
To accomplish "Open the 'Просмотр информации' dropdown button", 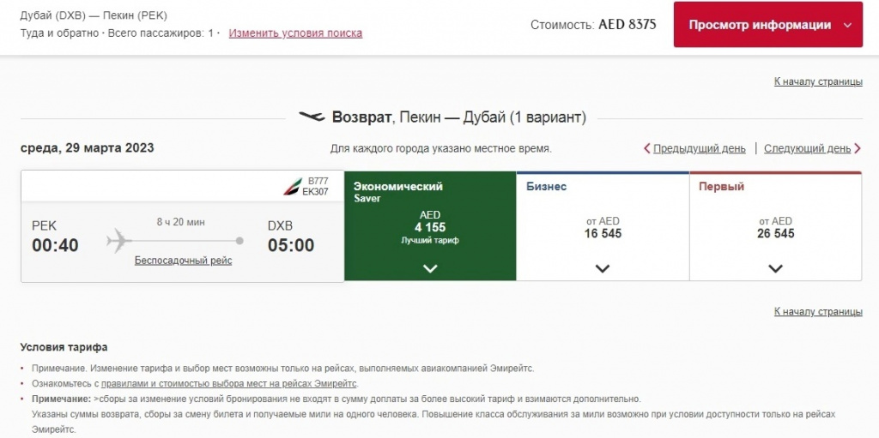I will [767, 25].
